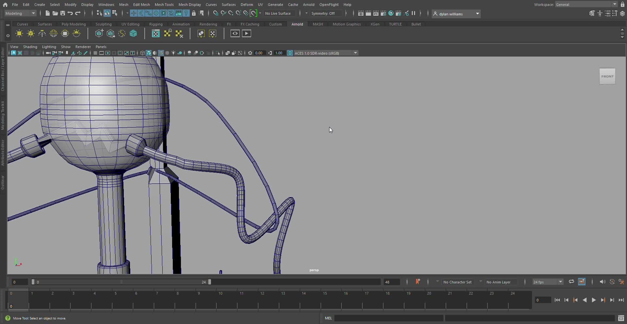Click the Arnold physical sky icon
This screenshot has width=627, height=324.
coord(76,34)
